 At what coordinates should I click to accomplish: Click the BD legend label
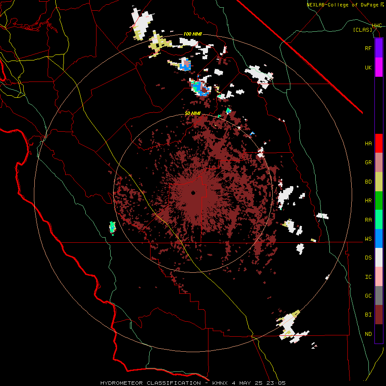click(x=368, y=182)
